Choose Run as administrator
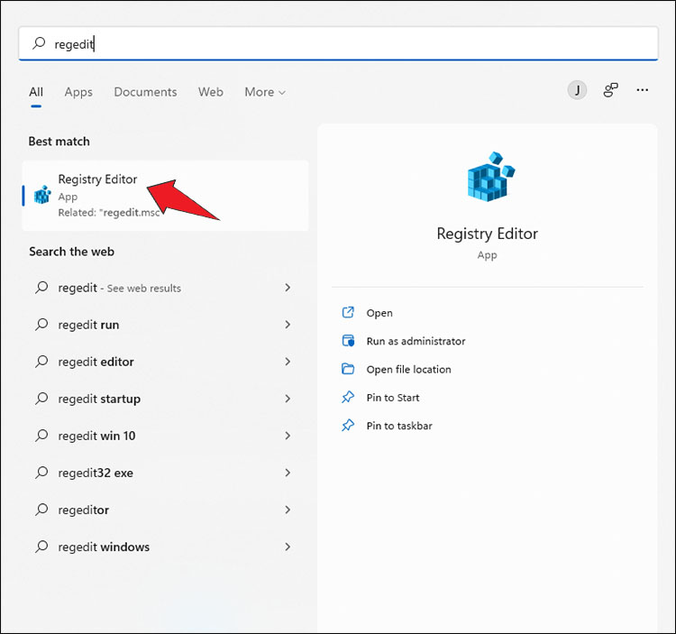This screenshot has width=676, height=634. [416, 341]
